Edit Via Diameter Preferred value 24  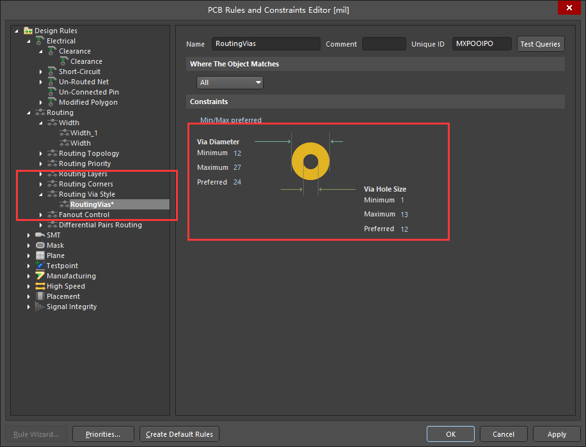237,182
